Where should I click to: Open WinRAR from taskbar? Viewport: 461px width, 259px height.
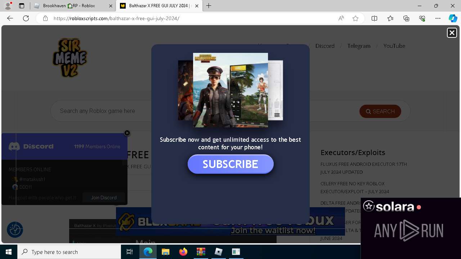point(201,252)
